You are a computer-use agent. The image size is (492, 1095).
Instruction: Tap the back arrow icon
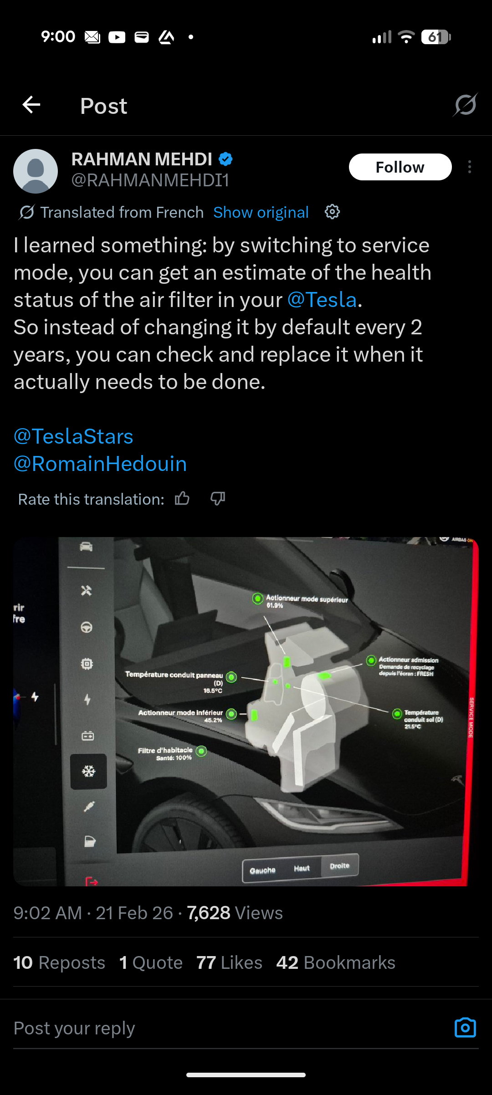31,105
